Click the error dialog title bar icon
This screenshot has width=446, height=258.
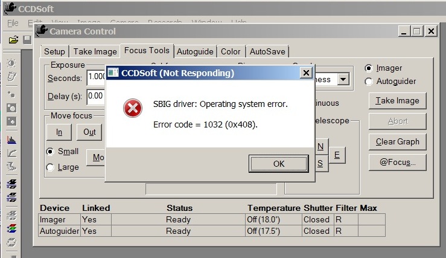113,73
